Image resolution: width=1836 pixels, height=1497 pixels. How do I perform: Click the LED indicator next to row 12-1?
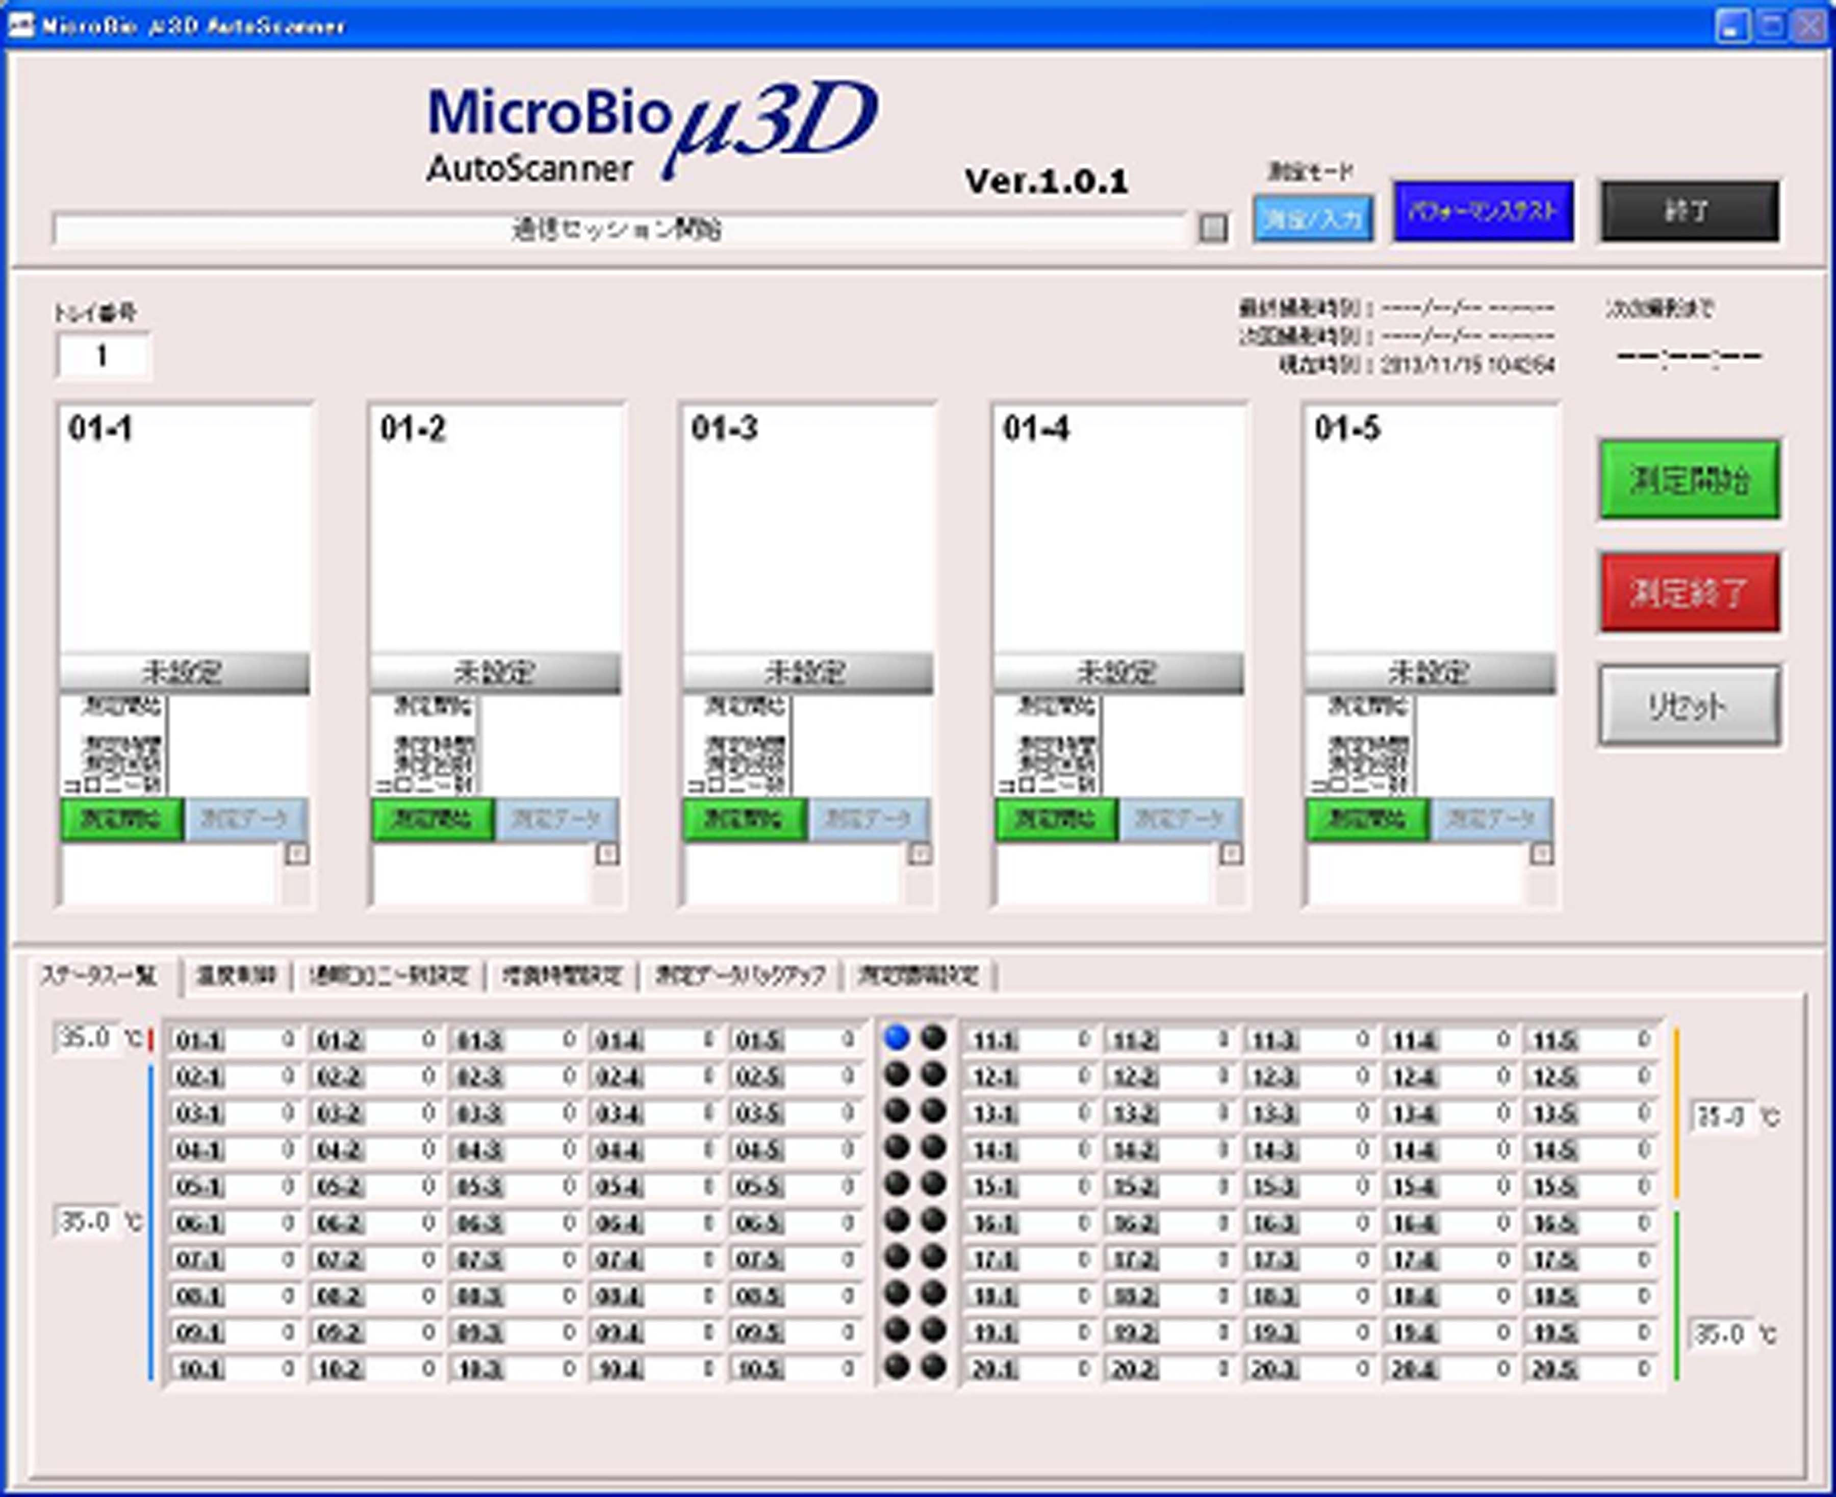click(x=933, y=1074)
